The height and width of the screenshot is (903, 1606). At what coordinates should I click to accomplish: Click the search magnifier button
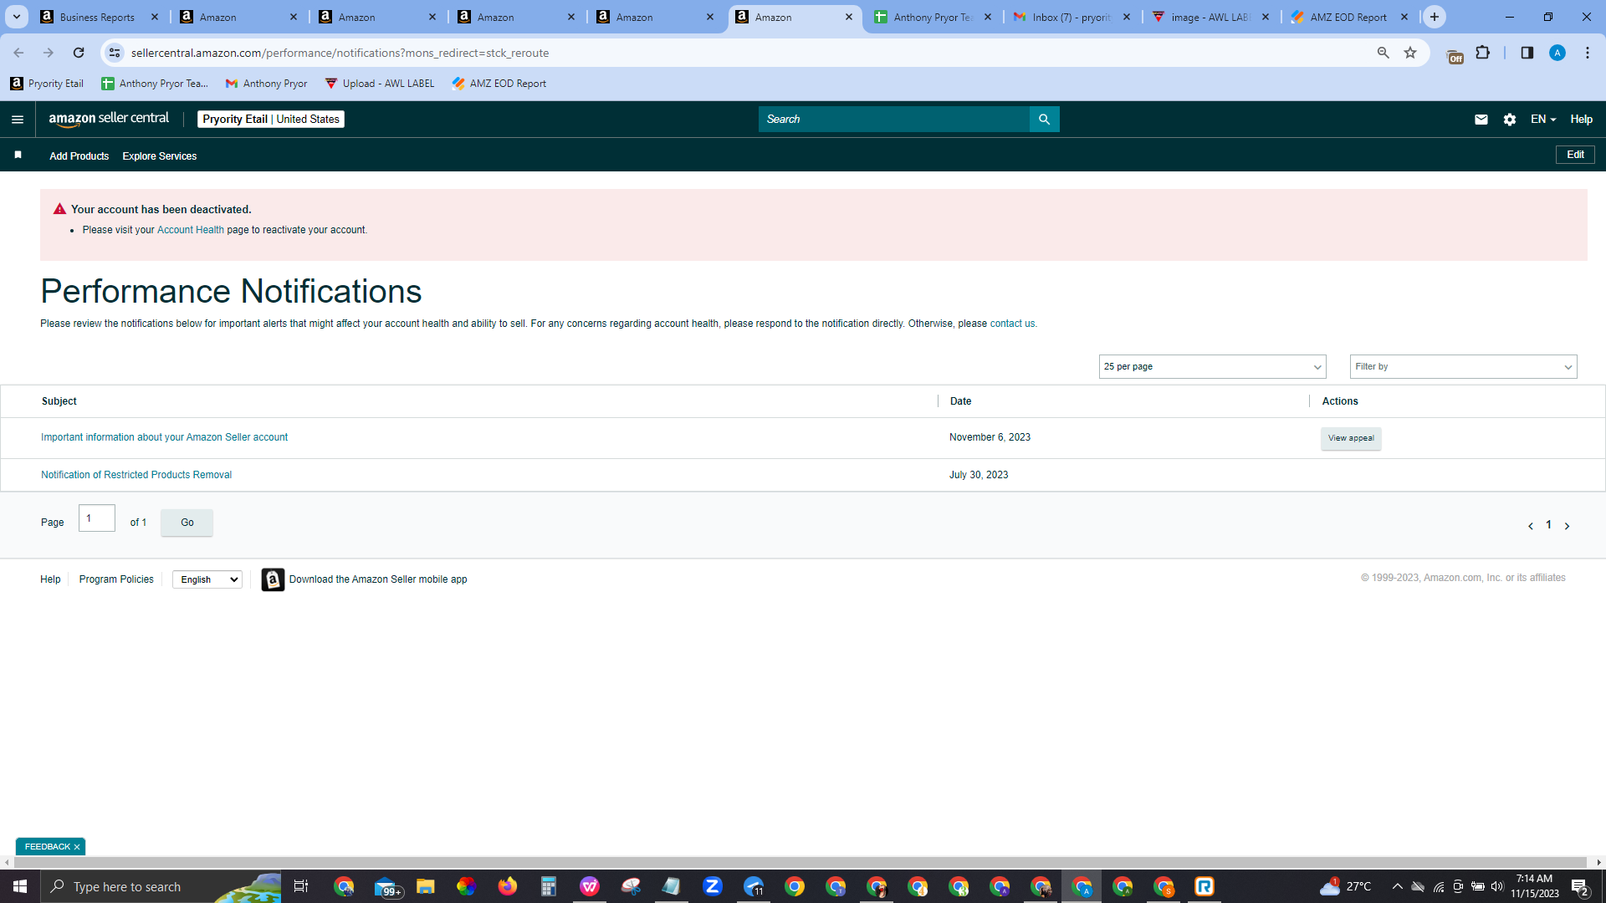(1044, 120)
